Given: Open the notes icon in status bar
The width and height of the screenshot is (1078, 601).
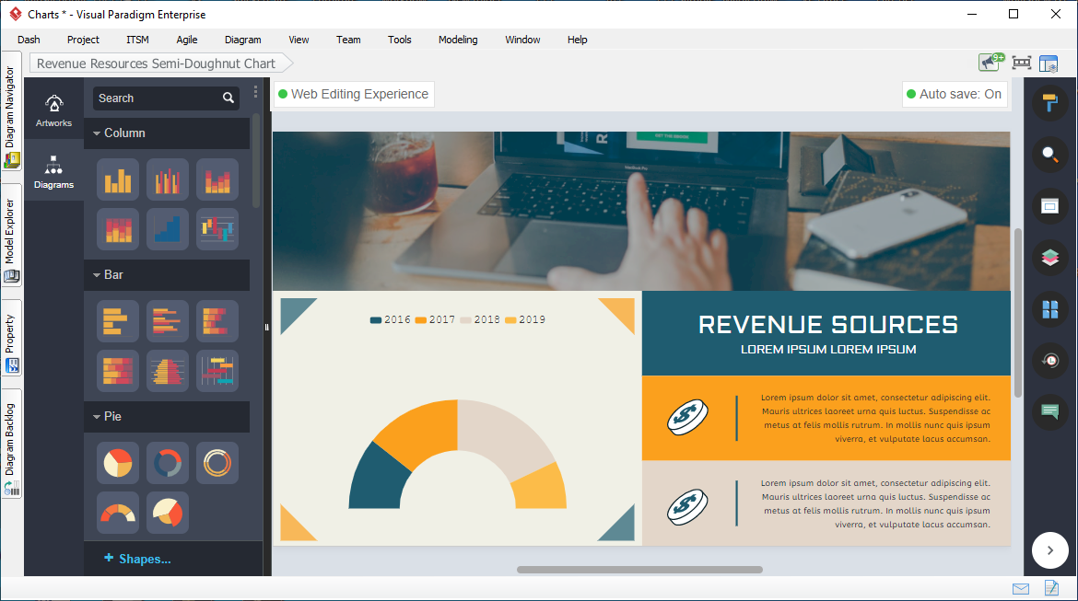Looking at the screenshot, I should pyautogui.click(x=1051, y=588).
